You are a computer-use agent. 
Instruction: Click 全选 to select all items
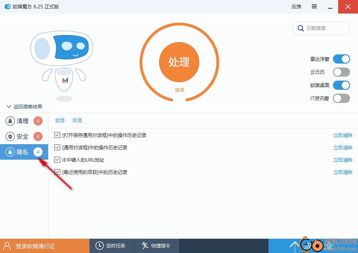[x=60, y=120]
